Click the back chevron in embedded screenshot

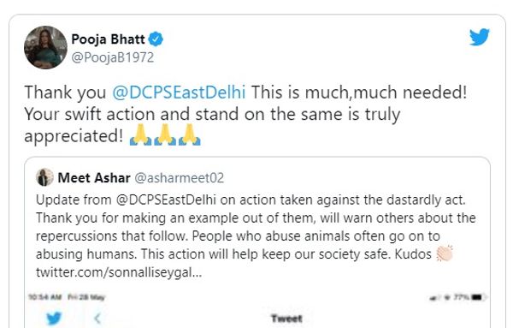coord(97,319)
